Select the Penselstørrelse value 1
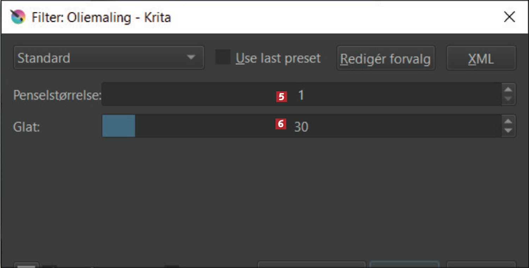The image size is (529, 268). point(301,95)
